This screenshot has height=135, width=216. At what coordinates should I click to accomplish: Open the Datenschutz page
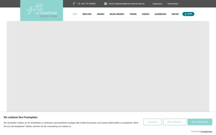(x=173, y=4)
